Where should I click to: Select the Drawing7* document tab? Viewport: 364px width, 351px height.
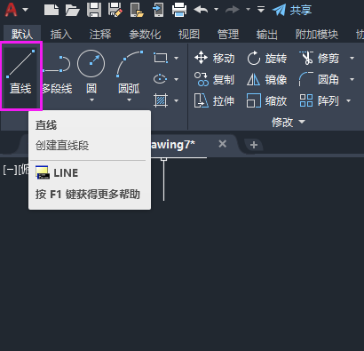coord(173,145)
